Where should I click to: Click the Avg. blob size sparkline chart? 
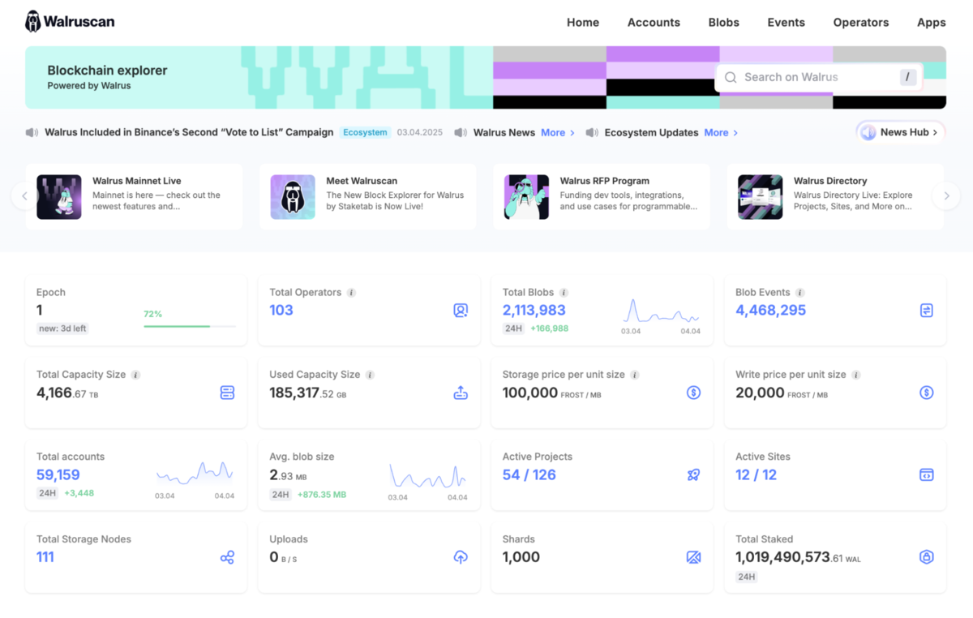(x=428, y=474)
